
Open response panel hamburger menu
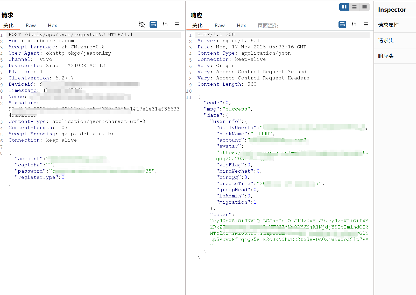(366, 25)
